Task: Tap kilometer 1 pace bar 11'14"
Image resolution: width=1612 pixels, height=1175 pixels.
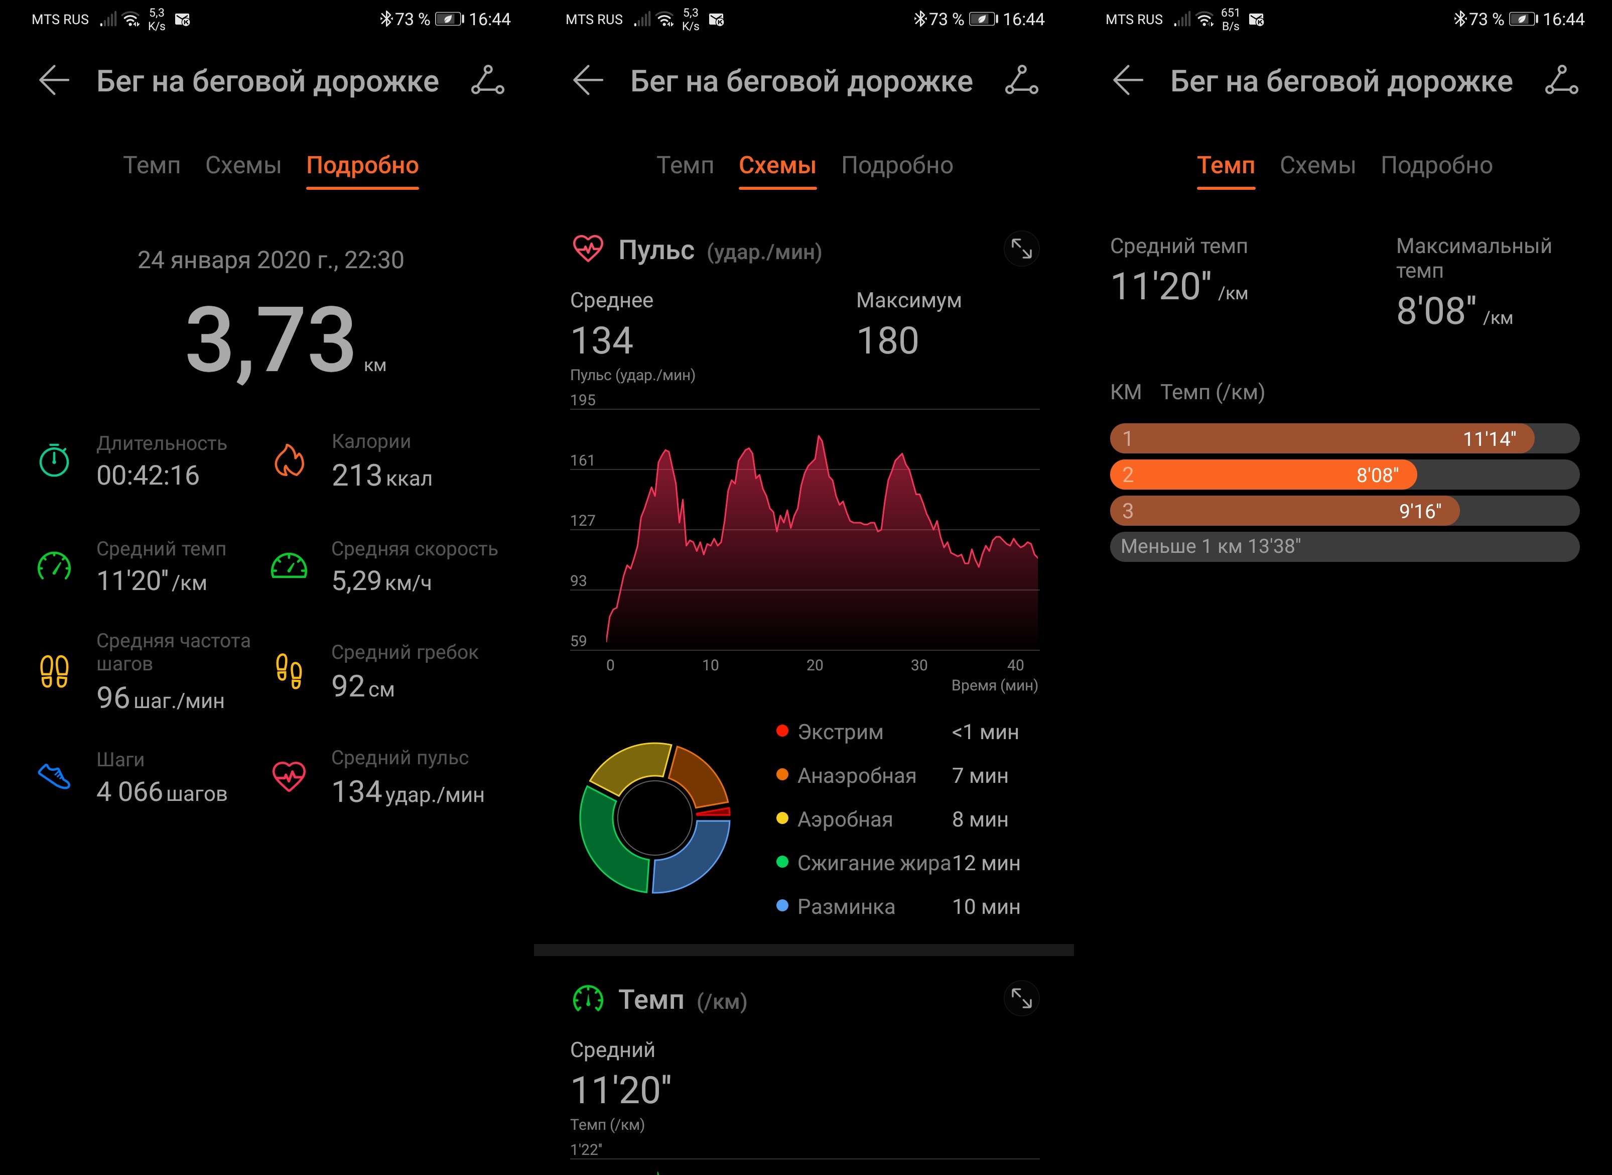Action: [1345, 438]
